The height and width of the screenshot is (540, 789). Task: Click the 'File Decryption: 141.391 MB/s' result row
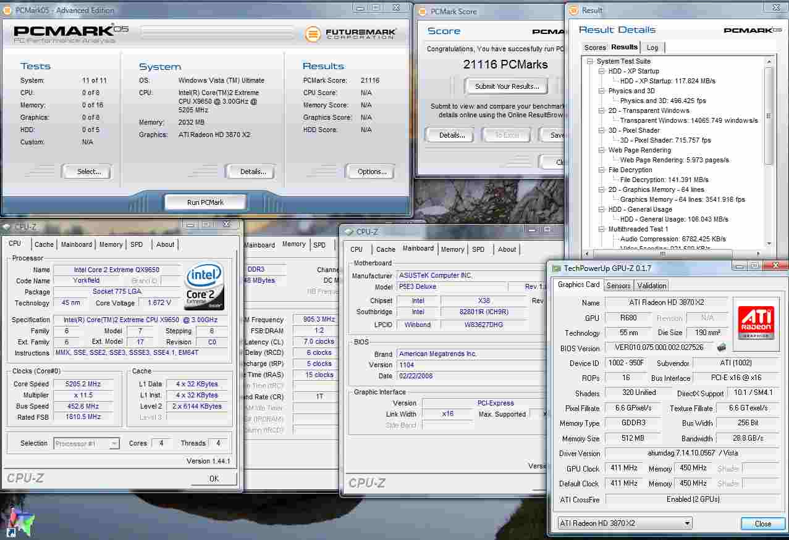[x=664, y=180]
